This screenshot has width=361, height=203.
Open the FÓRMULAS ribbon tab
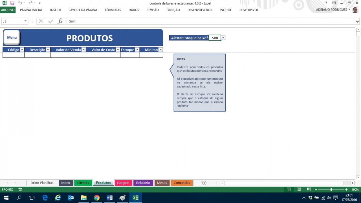(113, 10)
